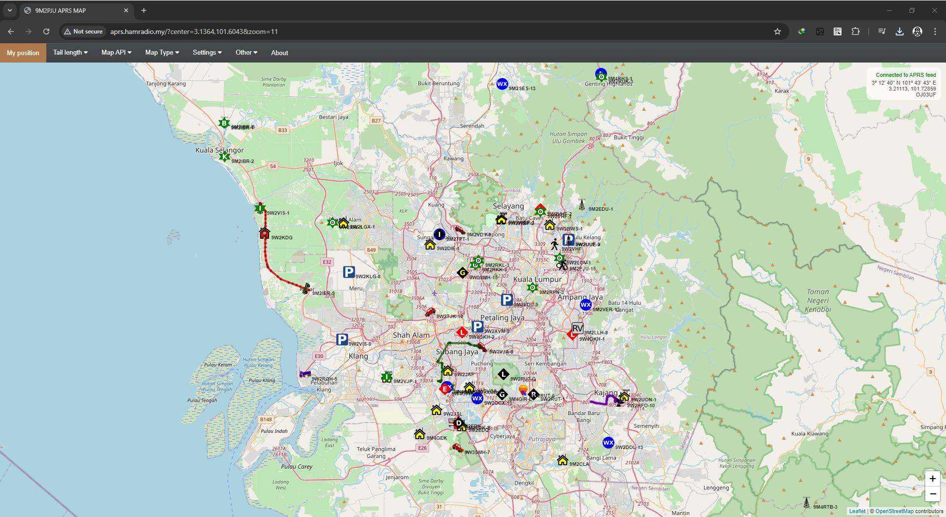Open the Settings menu
Screen dimensions: 946x517
[206, 53]
